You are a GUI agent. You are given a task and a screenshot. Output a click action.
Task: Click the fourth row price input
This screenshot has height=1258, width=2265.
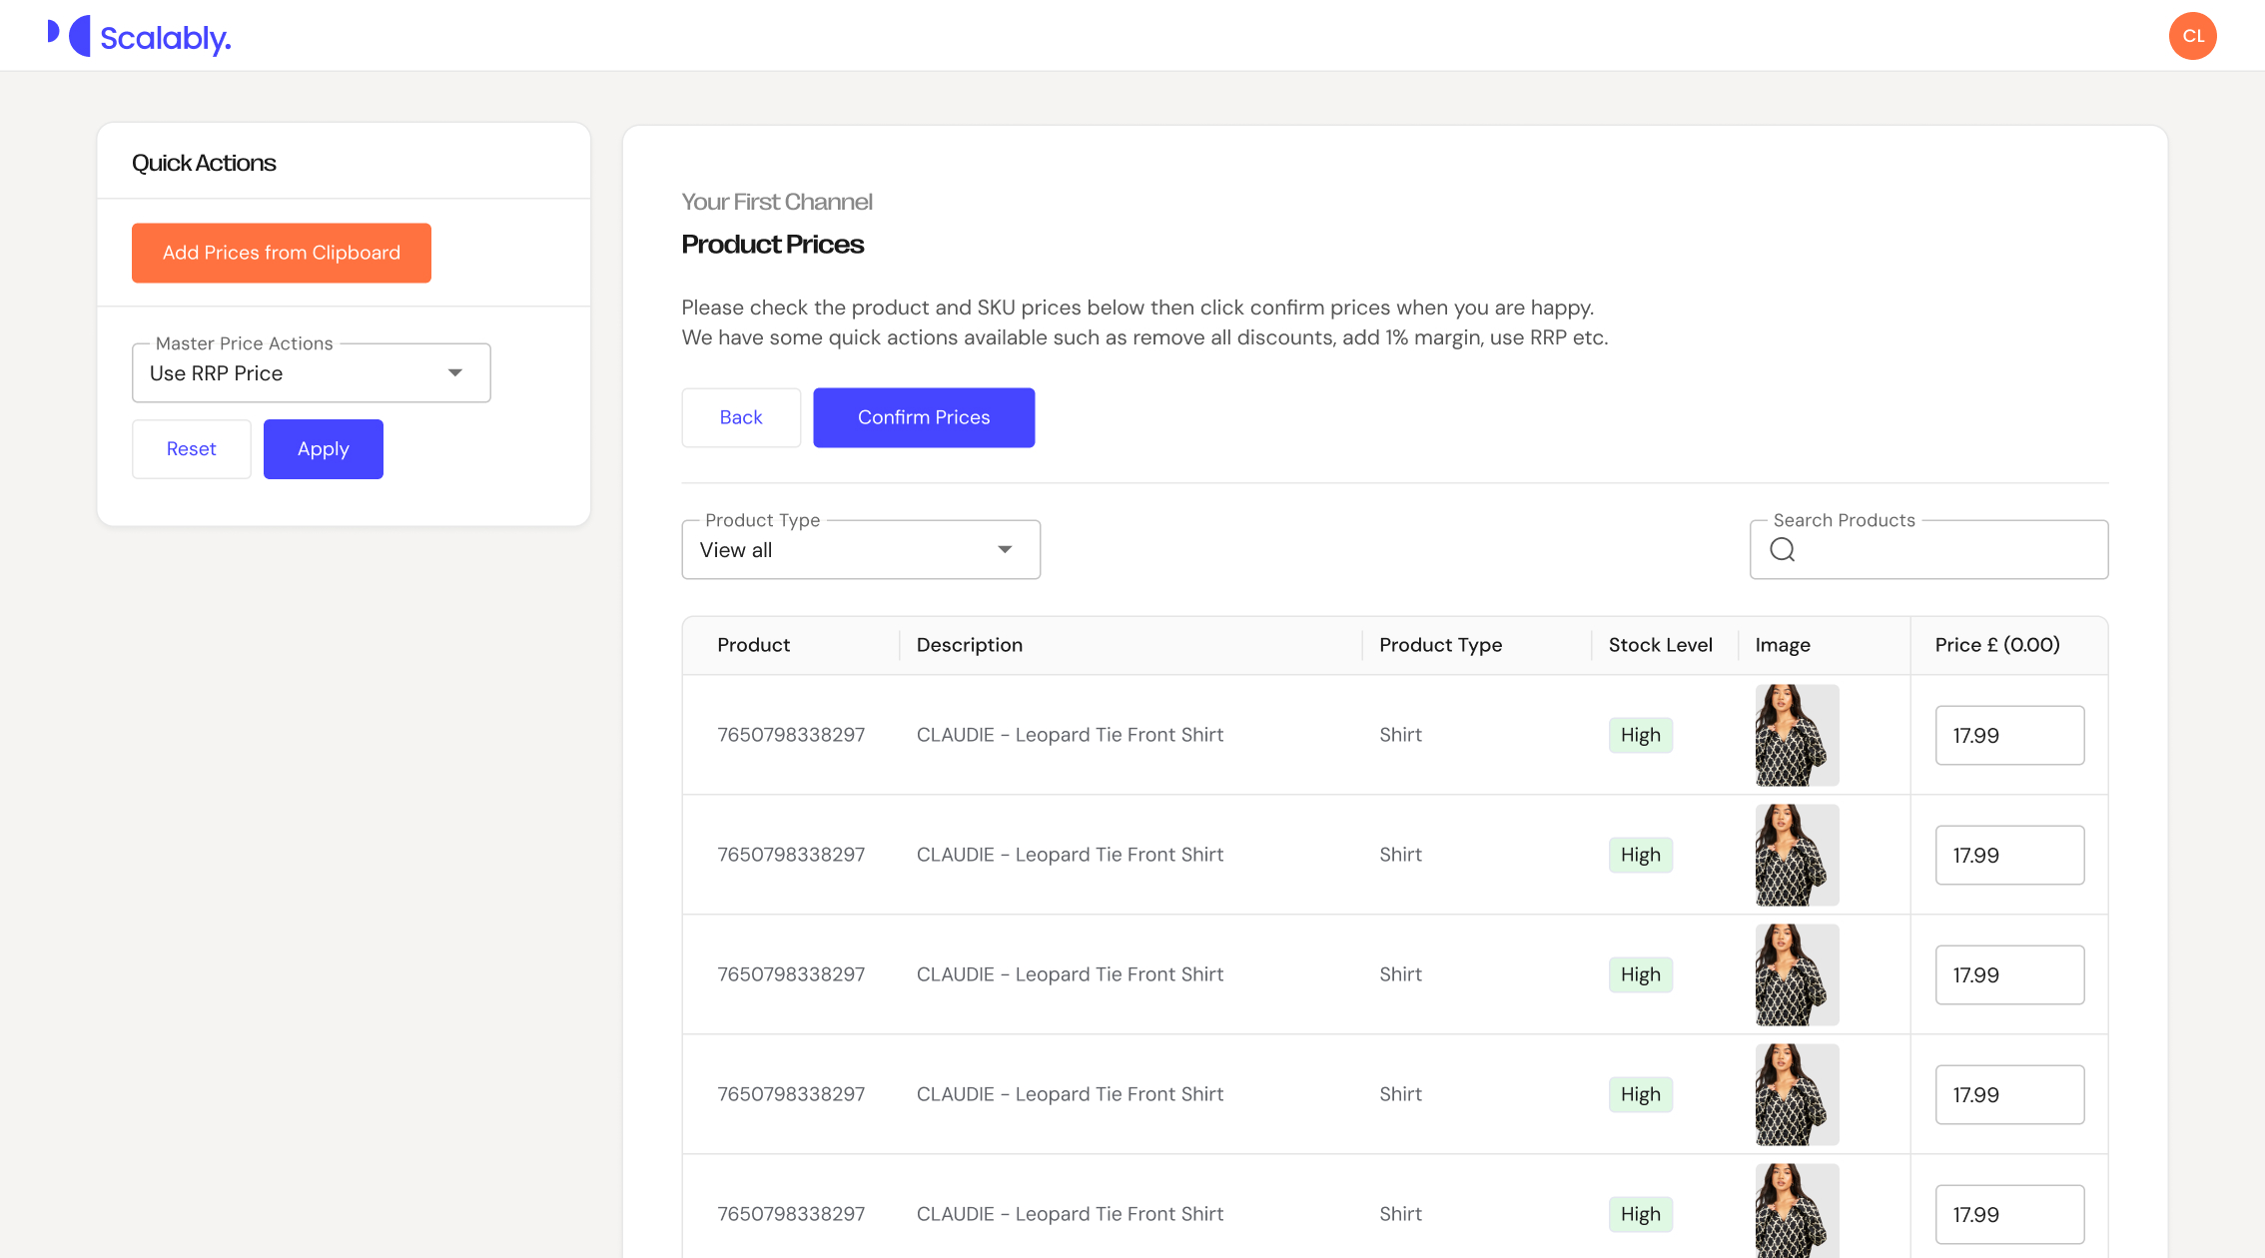[x=2008, y=1095]
